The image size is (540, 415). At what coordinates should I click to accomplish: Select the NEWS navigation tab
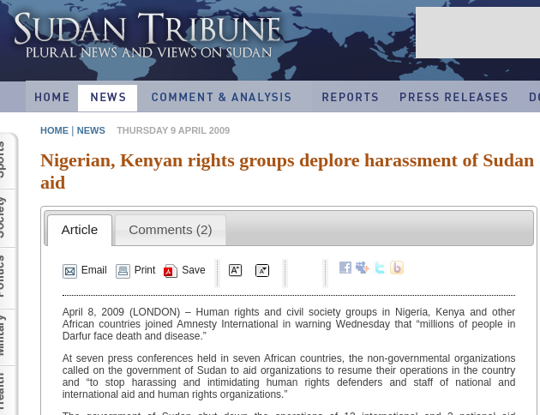click(x=108, y=98)
